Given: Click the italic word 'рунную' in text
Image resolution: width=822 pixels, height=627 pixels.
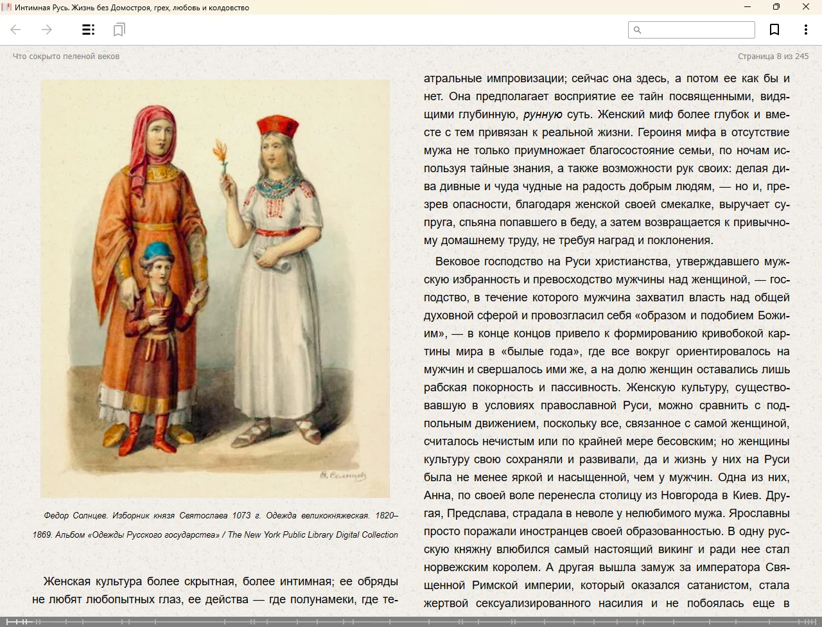Looking at the screenshot, I should click(x=543, y=114).
